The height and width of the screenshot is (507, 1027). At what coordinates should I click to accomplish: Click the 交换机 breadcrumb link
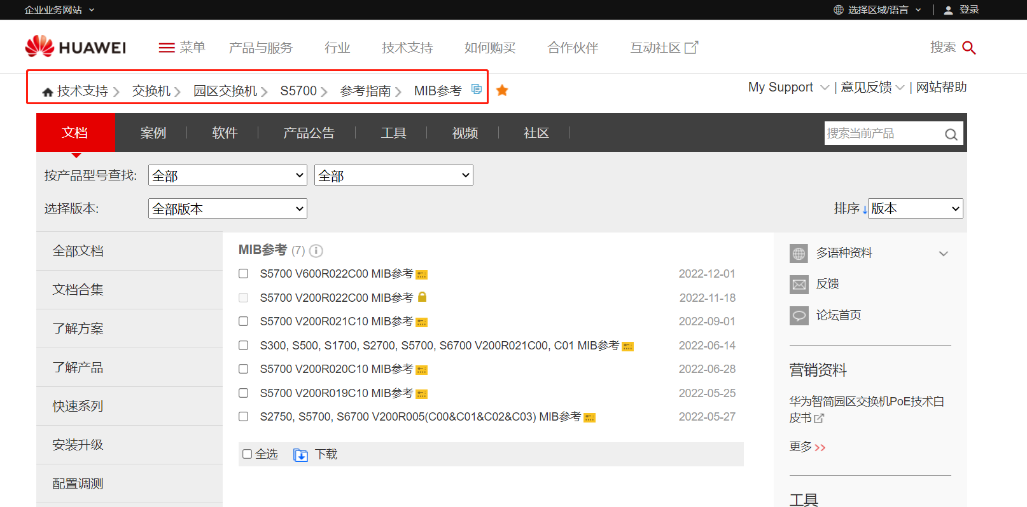coord(151,91)
